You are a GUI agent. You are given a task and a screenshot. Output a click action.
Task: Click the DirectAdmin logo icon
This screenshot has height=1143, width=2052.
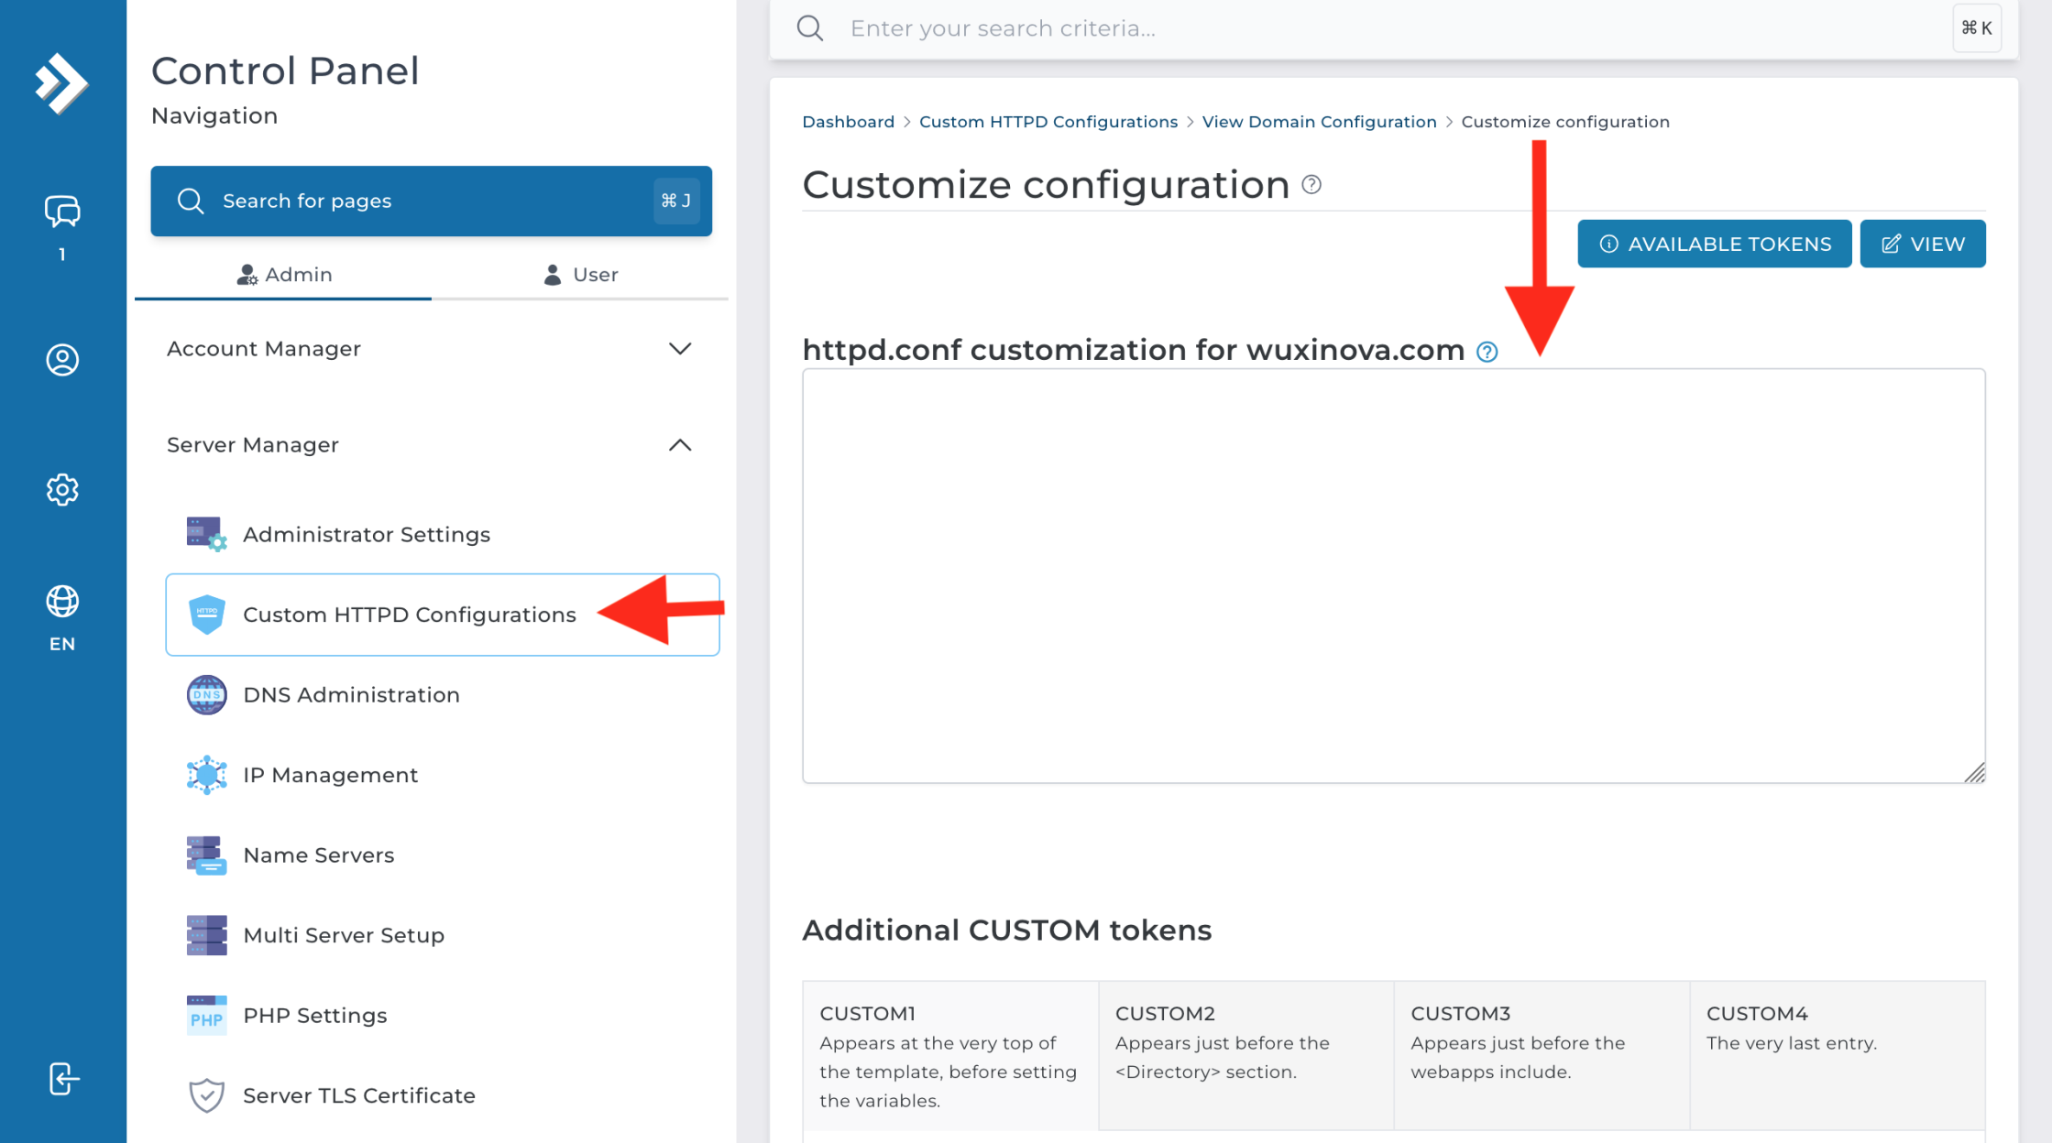tap(61, 83)
